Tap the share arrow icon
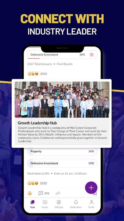The height and width of the screenshot is (221, 124). (58, 193)
